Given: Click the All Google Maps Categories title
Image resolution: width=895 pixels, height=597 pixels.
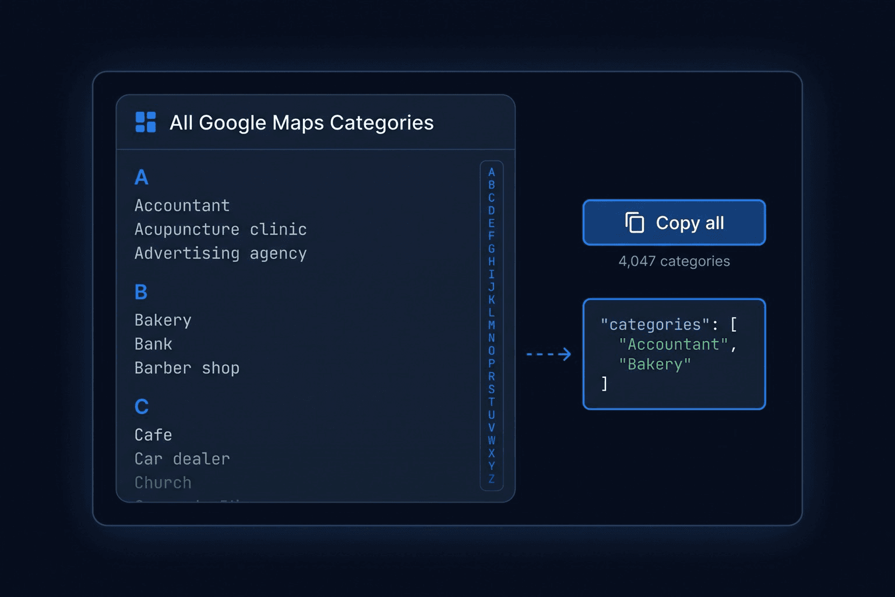Looking at the screenshot, I should pos(301,123).
